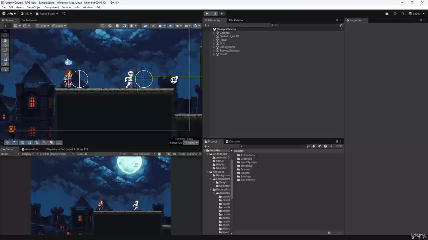Toggle hidden objects visibility eye icon
Screen dimensions: 428x240
tap(171, 26)
